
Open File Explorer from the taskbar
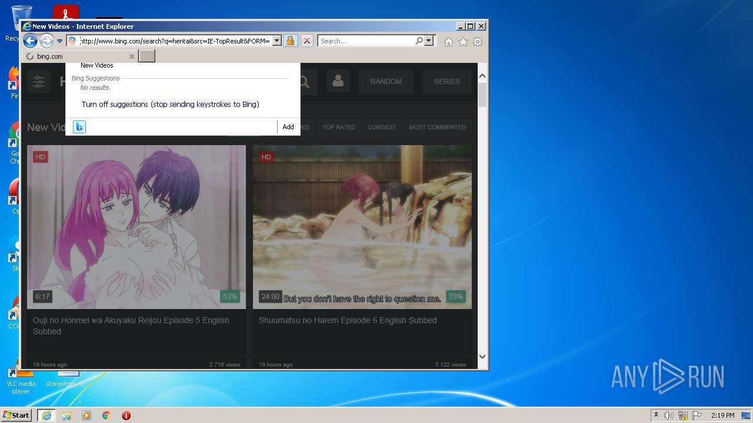click(66, 415)
